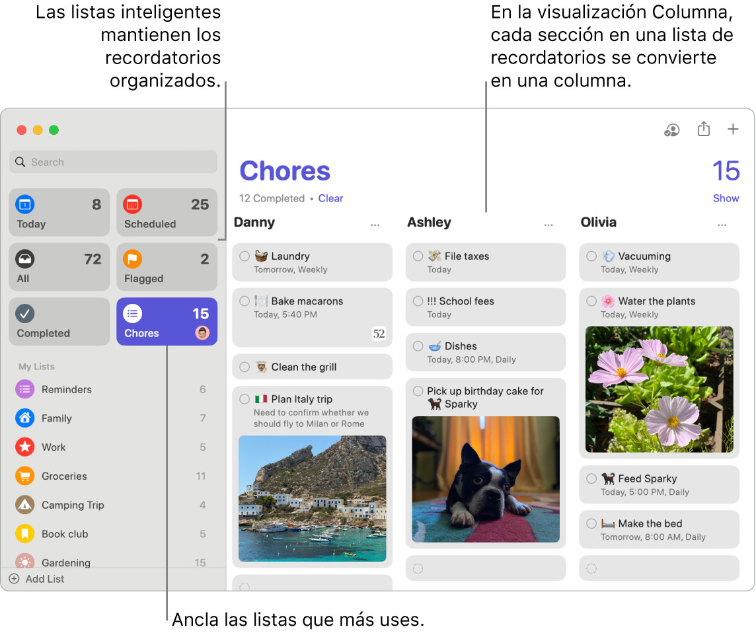Image resolution: width=756 pixels, height=633 pixels.
Task: Click the Add List button
Action: (36, 579)
